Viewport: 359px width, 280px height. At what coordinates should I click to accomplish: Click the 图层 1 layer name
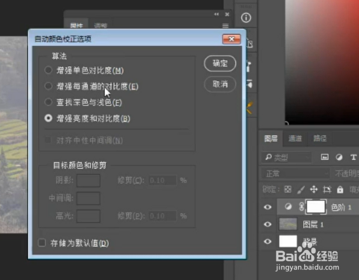click(313, 225)
